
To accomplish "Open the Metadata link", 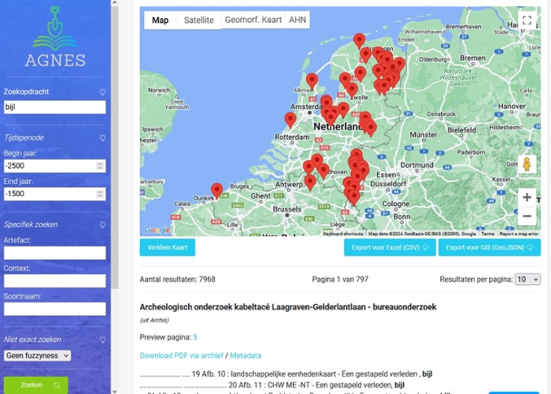I will pyautogui.click(x=246, y=355).
